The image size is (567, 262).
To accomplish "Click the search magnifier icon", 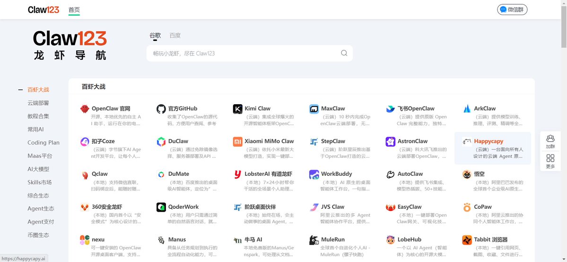I will tap(344, 53).
